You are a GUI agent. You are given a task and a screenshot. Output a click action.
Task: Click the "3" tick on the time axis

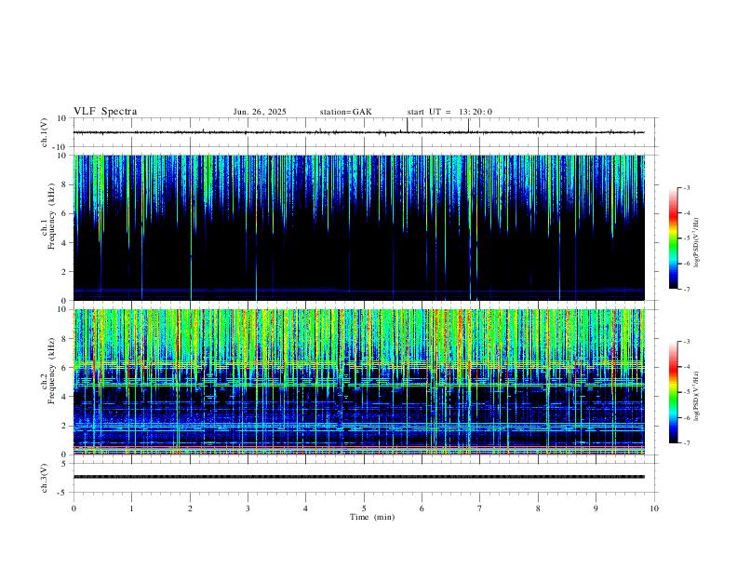point(248,509)
